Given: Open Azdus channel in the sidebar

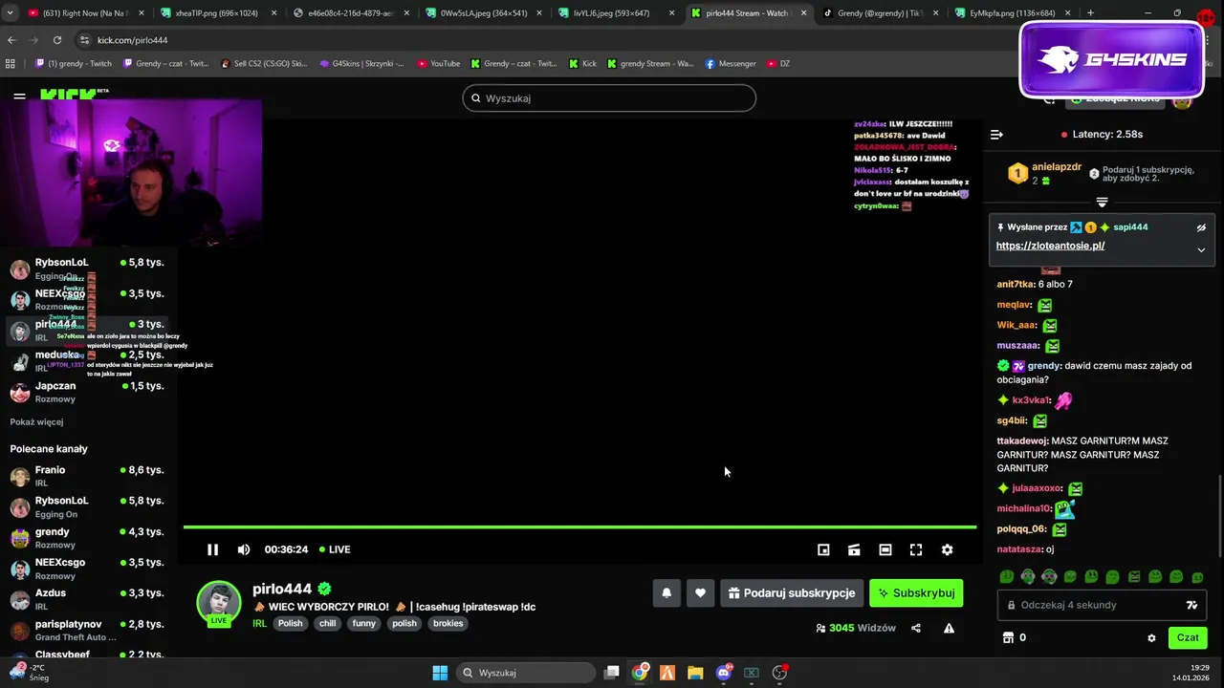Looking at the screenshot, I should pos(88,599).
